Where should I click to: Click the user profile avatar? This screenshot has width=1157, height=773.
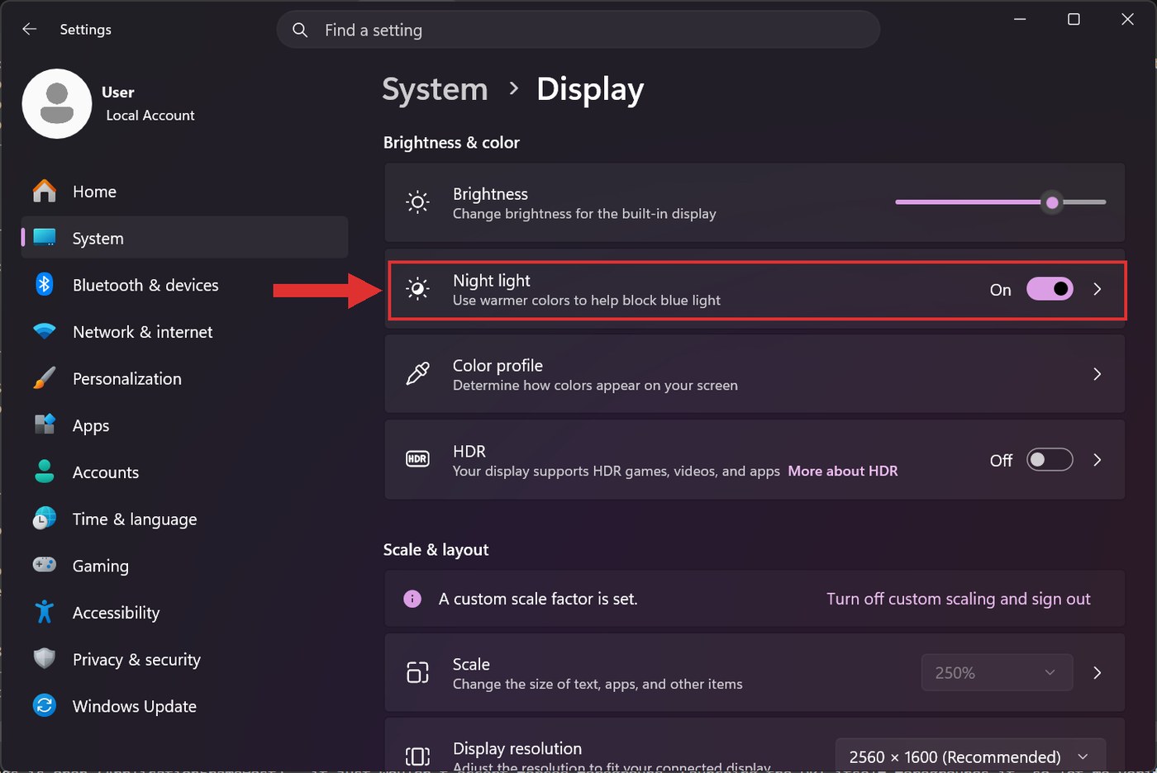[57, 103]
